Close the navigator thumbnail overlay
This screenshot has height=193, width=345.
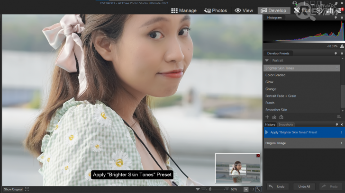tap(258, 156)
